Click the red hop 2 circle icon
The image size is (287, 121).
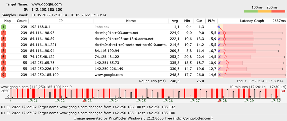[x=3, y=33]
